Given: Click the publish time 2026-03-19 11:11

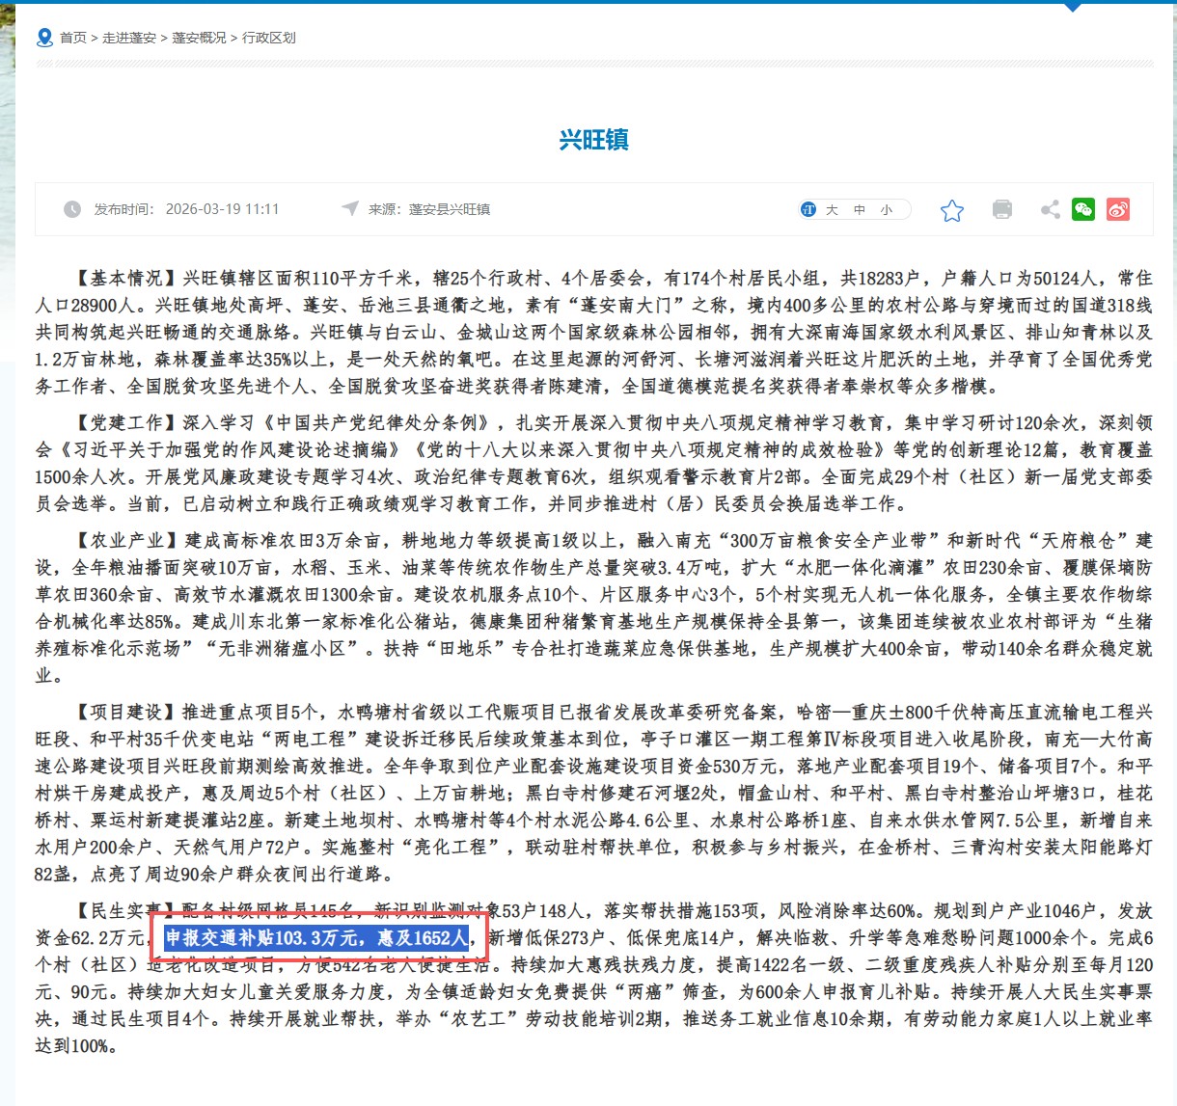Looking at the screenshot, I should pos(222,209).
